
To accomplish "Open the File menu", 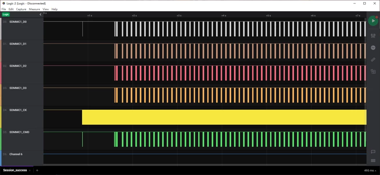I will [4, 9].
